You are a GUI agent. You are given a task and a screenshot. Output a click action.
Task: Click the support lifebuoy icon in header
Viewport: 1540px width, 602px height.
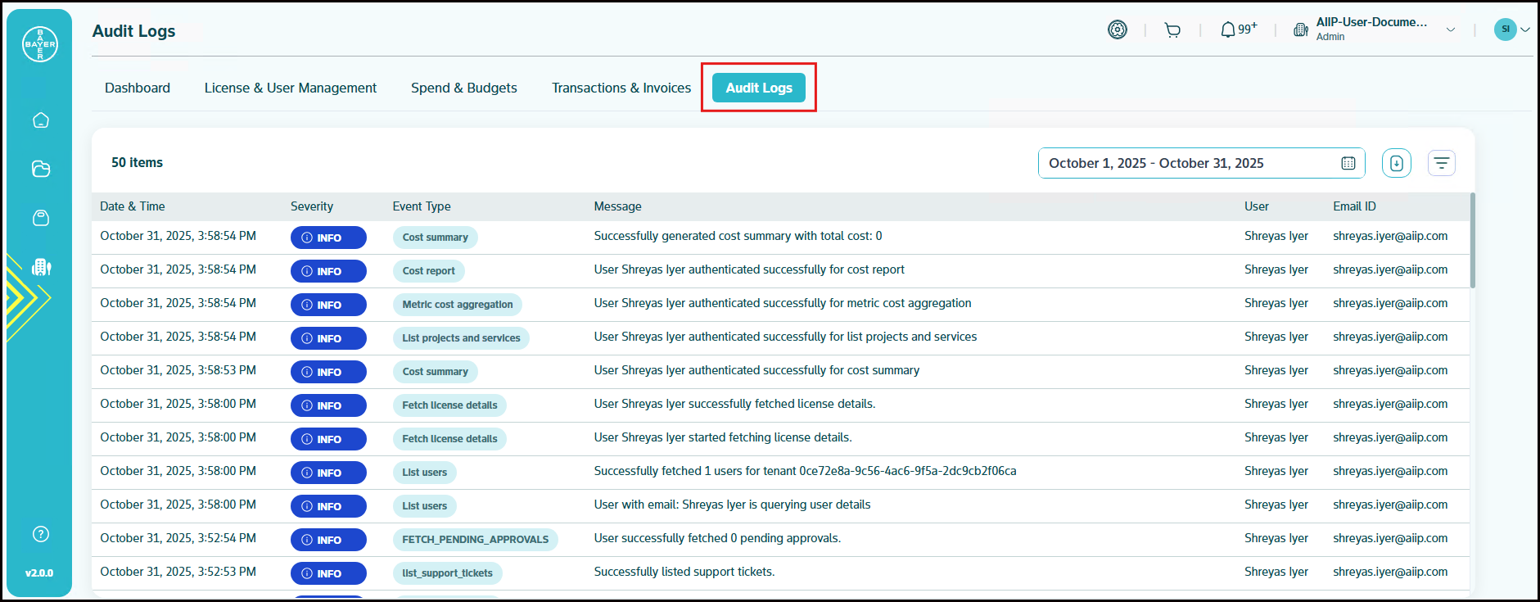point(1118,30)
